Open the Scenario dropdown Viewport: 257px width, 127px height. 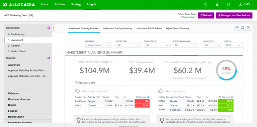(98, 45)
